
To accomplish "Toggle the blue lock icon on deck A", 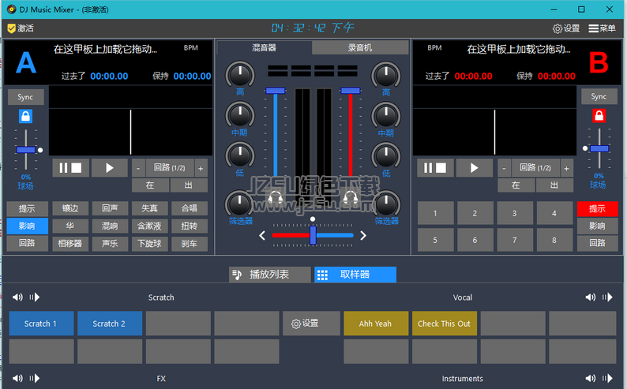I will click(26, 117).
